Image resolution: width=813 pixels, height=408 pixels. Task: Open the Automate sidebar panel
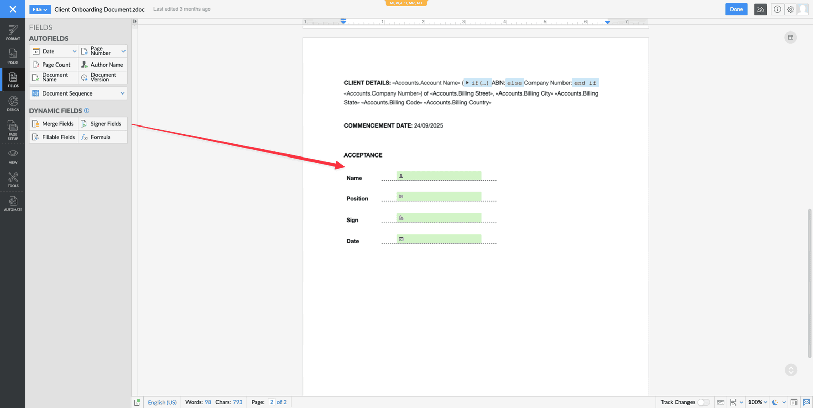click(13, 203)
